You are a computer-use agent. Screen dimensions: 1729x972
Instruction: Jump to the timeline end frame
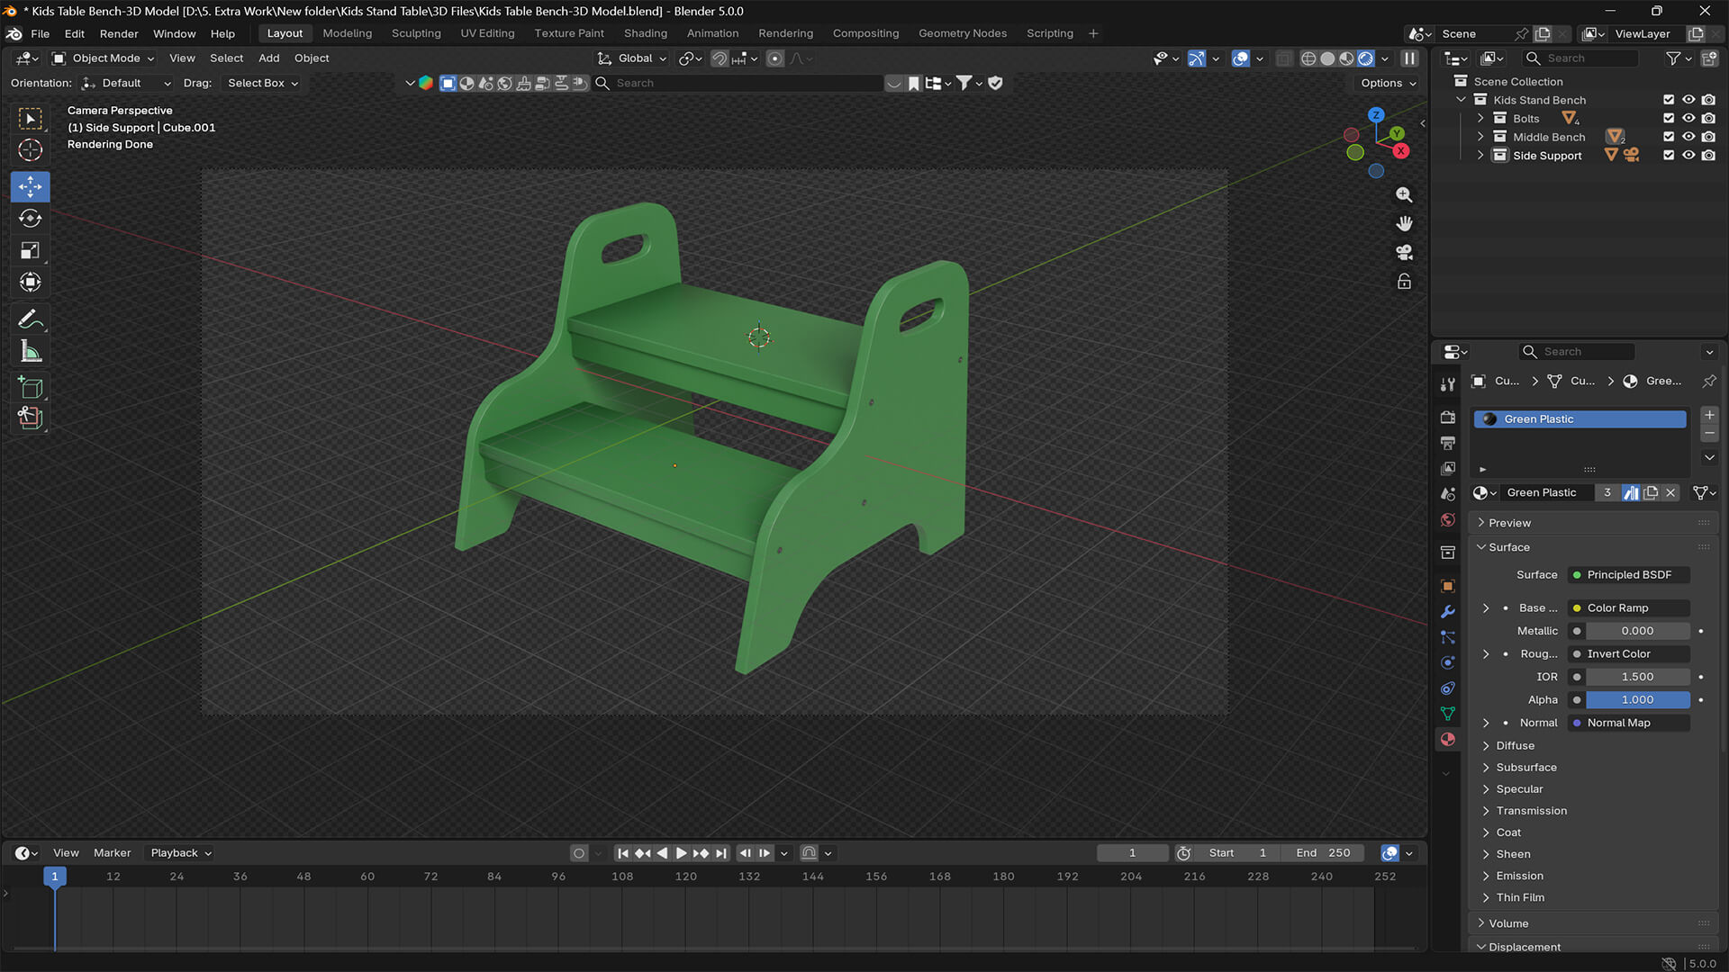pos(720,853)
